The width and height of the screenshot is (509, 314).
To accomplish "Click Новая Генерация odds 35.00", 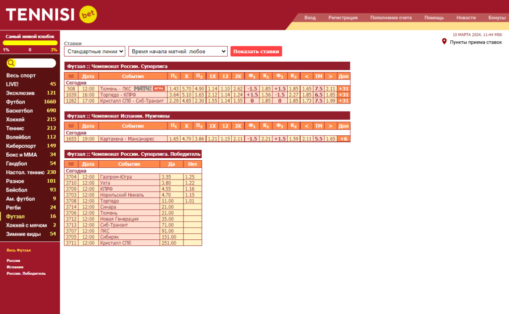I will click(171, 219).
